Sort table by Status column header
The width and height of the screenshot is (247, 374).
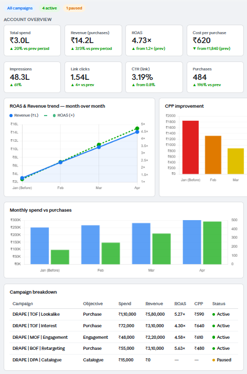coord(219,304)
